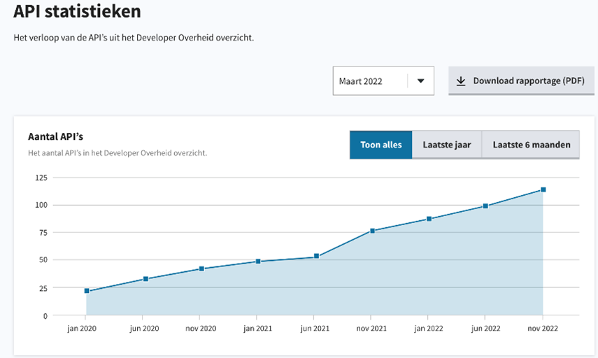
Task: Click the jun 2021 x-axis label
Action: (315, 328)
